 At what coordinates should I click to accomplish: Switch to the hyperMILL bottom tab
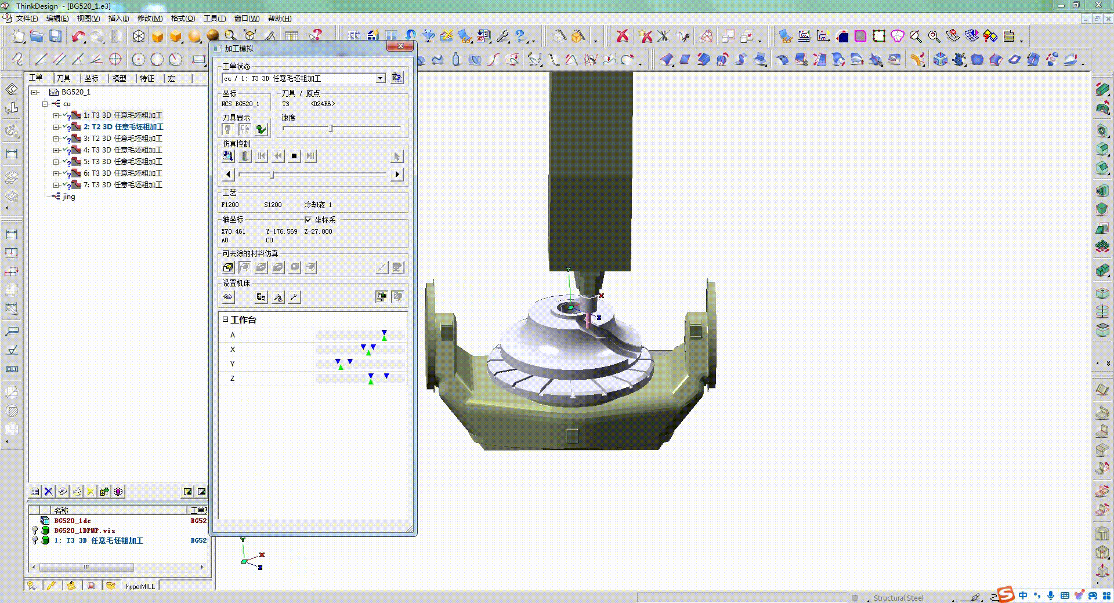[140, 586]
